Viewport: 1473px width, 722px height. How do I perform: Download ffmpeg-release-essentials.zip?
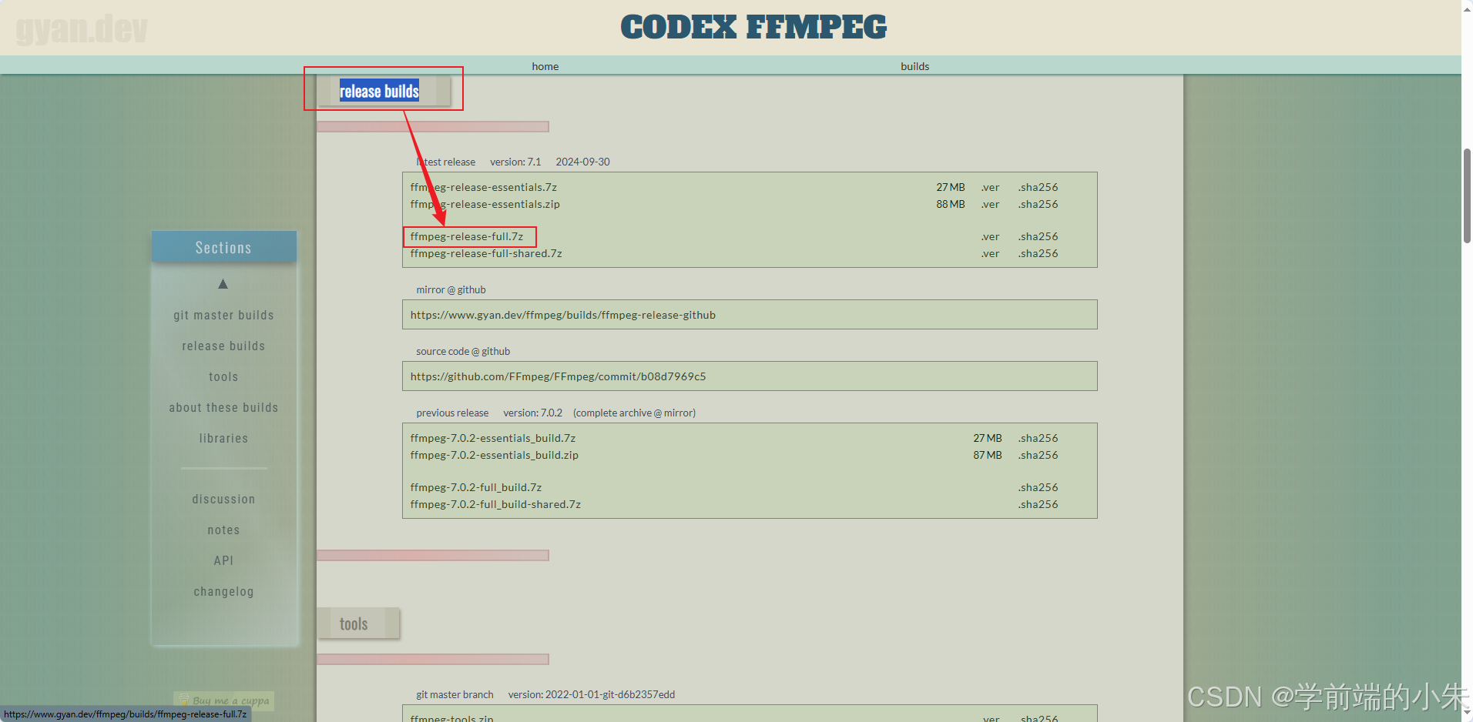tap(485, 204)
